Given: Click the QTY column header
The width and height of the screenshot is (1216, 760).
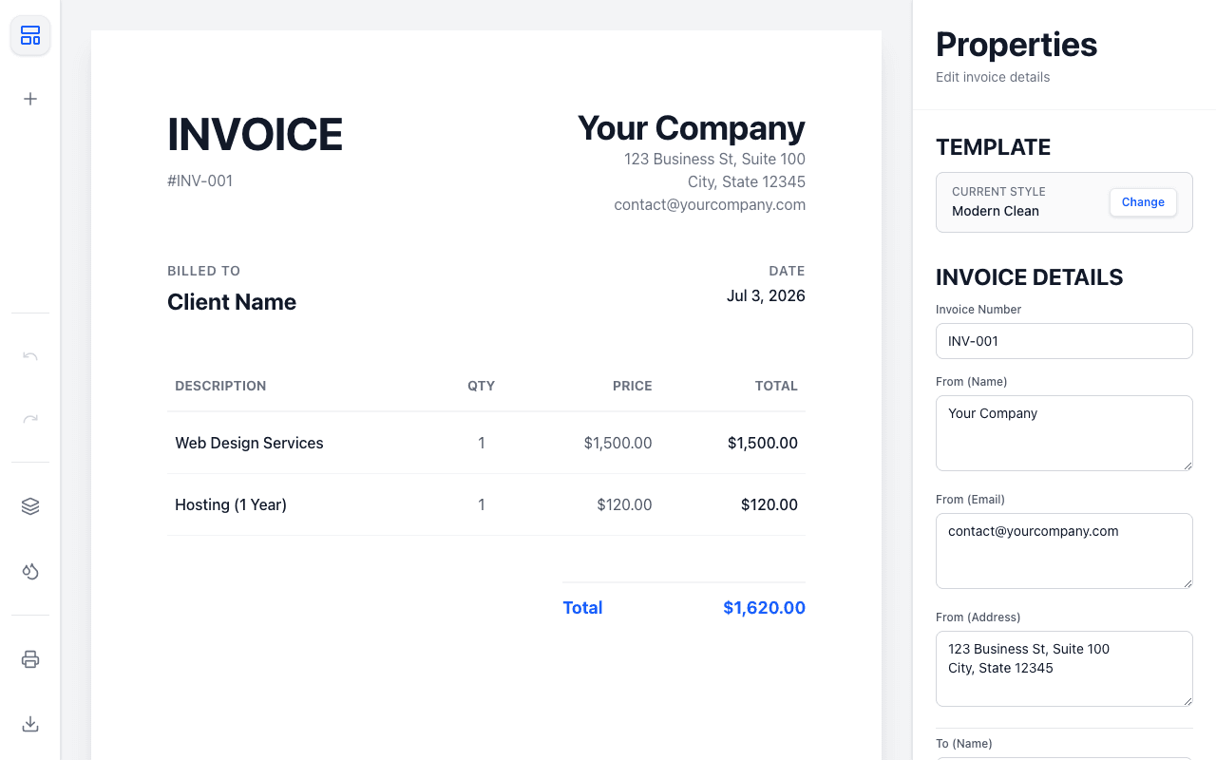Looking at the screenshot, I should [482, 386].
